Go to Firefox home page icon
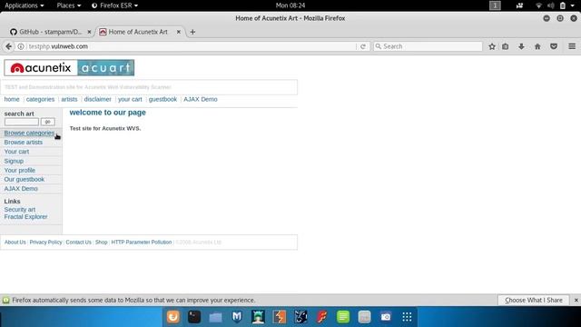Screen dimensions: 581x327 (537, 46)
